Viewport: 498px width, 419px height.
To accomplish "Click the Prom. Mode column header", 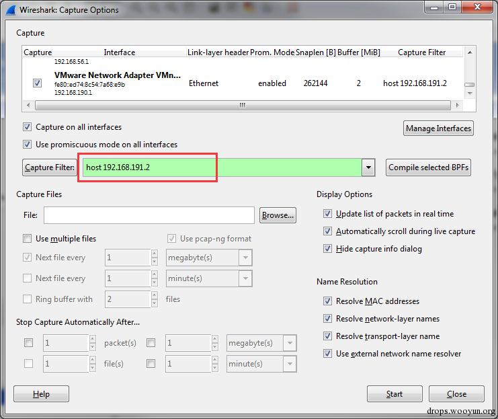I will pyautogui.click(x=272, y=52).
